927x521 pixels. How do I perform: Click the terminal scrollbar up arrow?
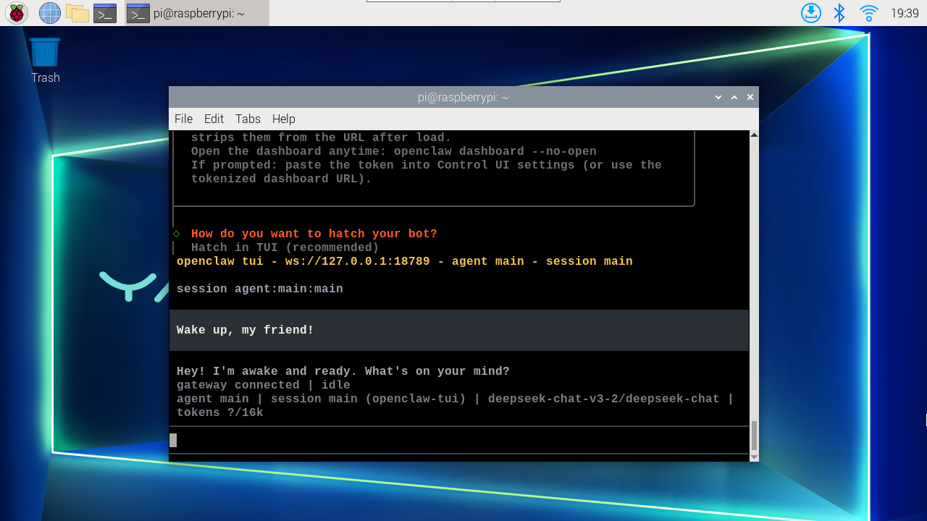click(x=754, y=135)
